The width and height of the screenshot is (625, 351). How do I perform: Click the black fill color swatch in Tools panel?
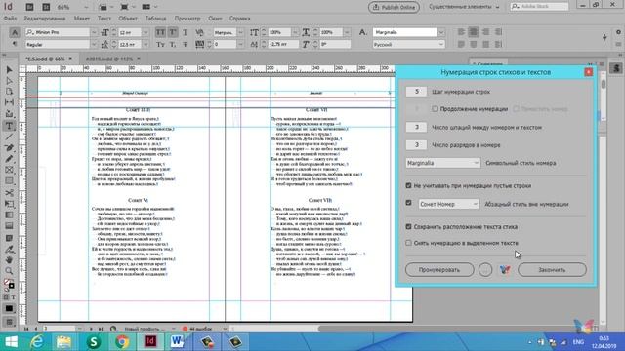[9, 308]
